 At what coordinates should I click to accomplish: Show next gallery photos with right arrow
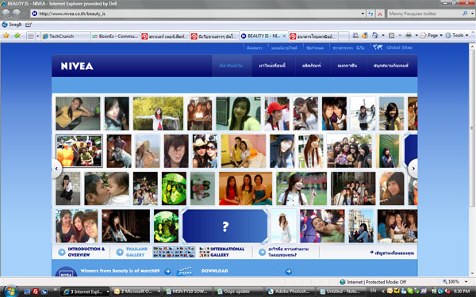[x=413, y=169]
